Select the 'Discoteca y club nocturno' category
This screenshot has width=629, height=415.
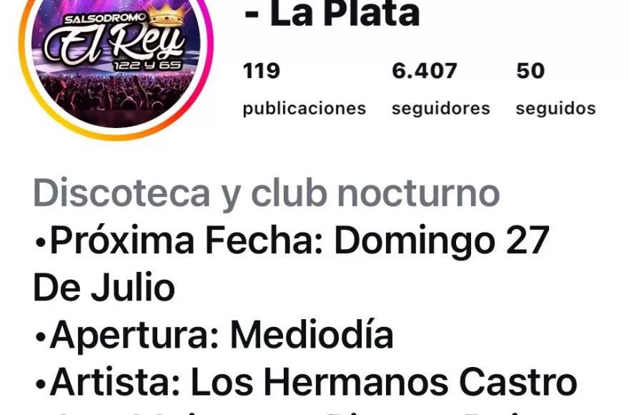[x=267, y=194]
